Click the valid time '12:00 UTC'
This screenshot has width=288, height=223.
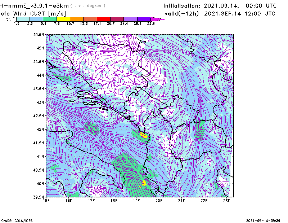[260, 14]
